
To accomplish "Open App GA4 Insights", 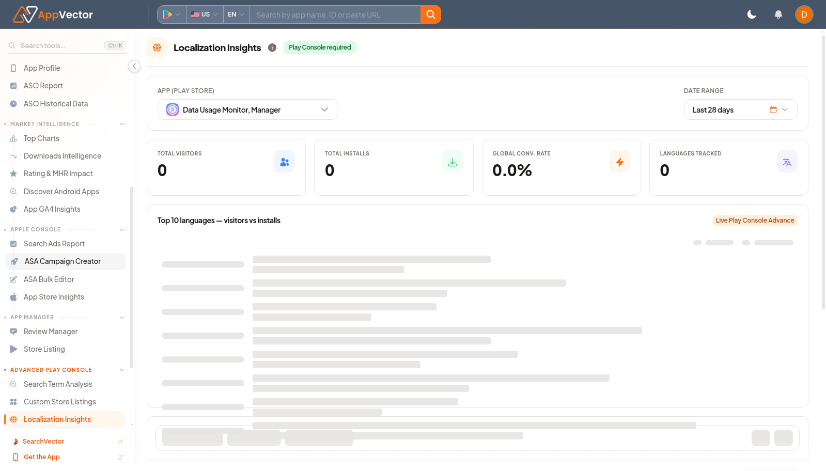I will click(x=65, y=209).
